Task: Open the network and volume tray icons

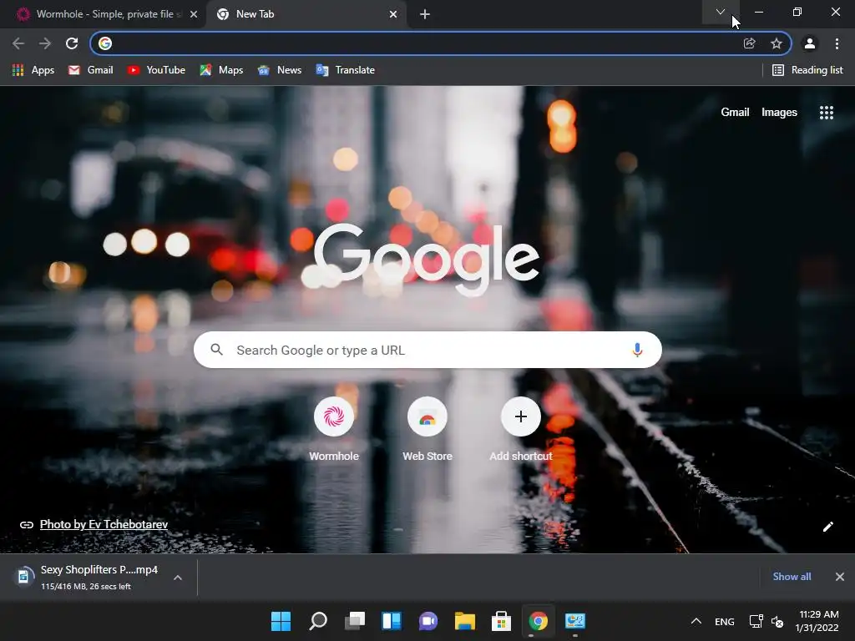Action: tap(766, 621)
